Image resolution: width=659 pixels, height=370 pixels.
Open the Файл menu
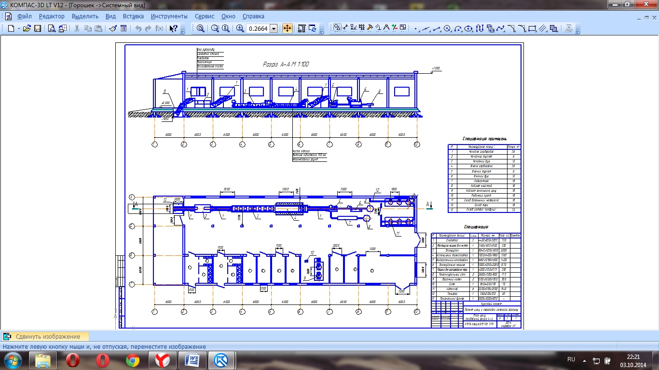pyautogui.click(x=24, y=16)
